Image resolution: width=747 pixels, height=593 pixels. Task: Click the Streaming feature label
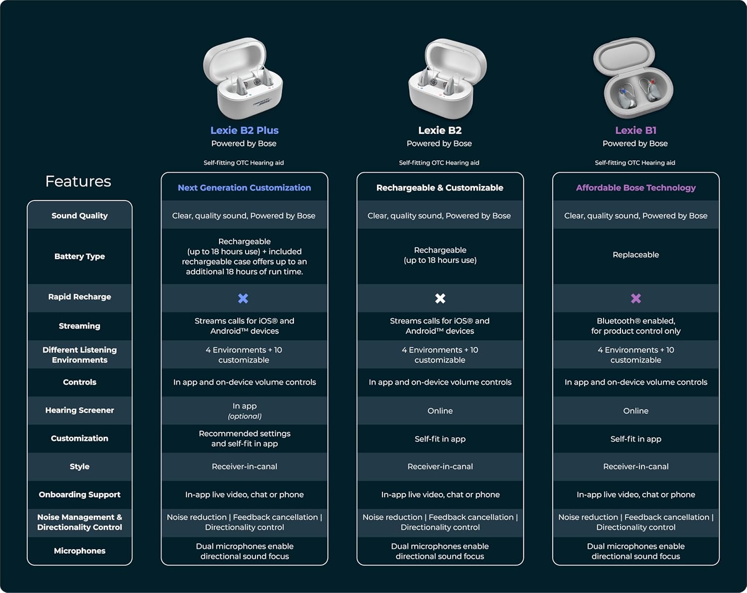point(80,326)
